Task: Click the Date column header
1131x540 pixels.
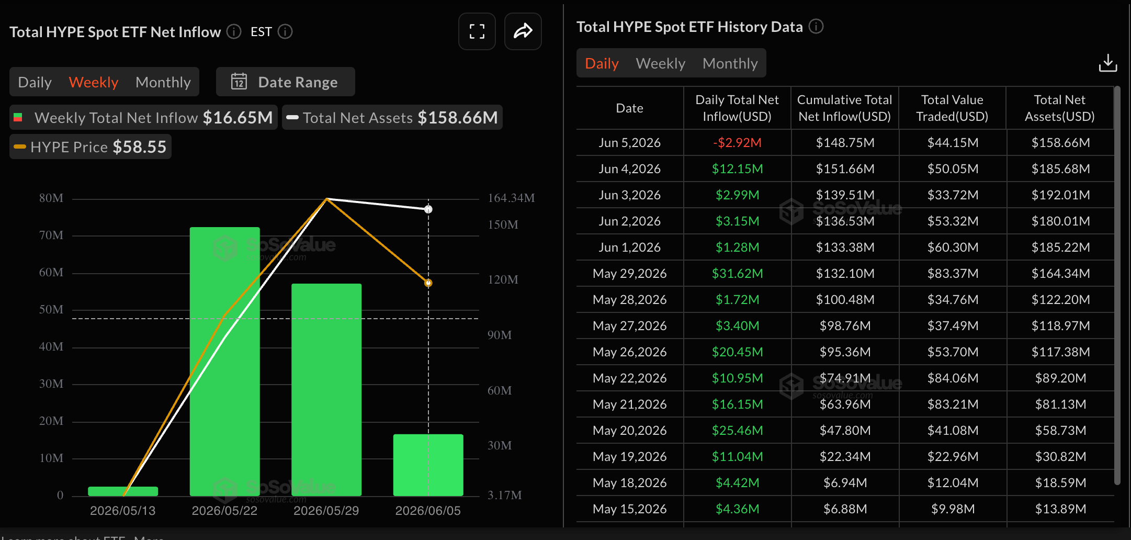Action: click(x=629, y=108)
